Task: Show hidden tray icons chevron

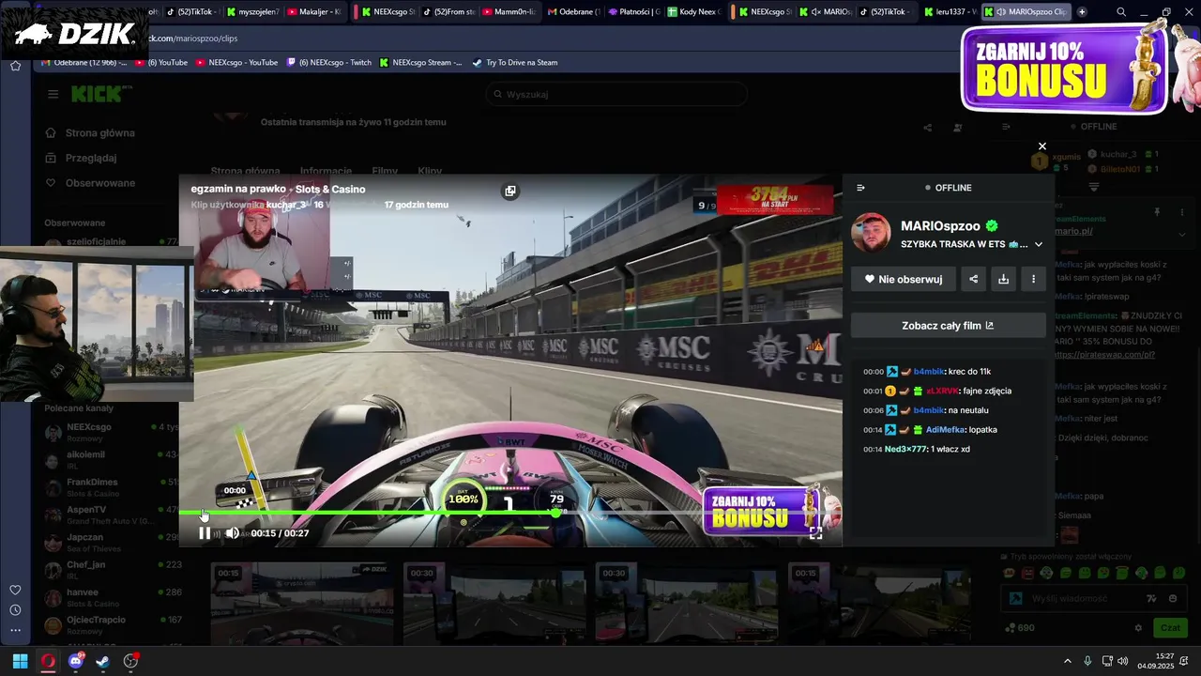Action: click(x=1067, y=661)
